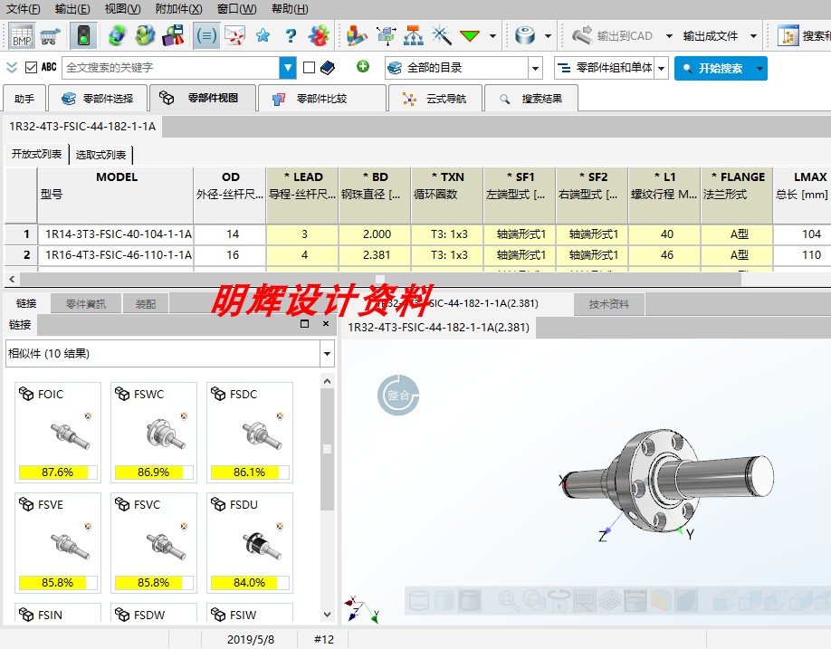The image size is (831, 649).
Task: Click the horizontal table scrollbar
Action: tap(380, 279)
